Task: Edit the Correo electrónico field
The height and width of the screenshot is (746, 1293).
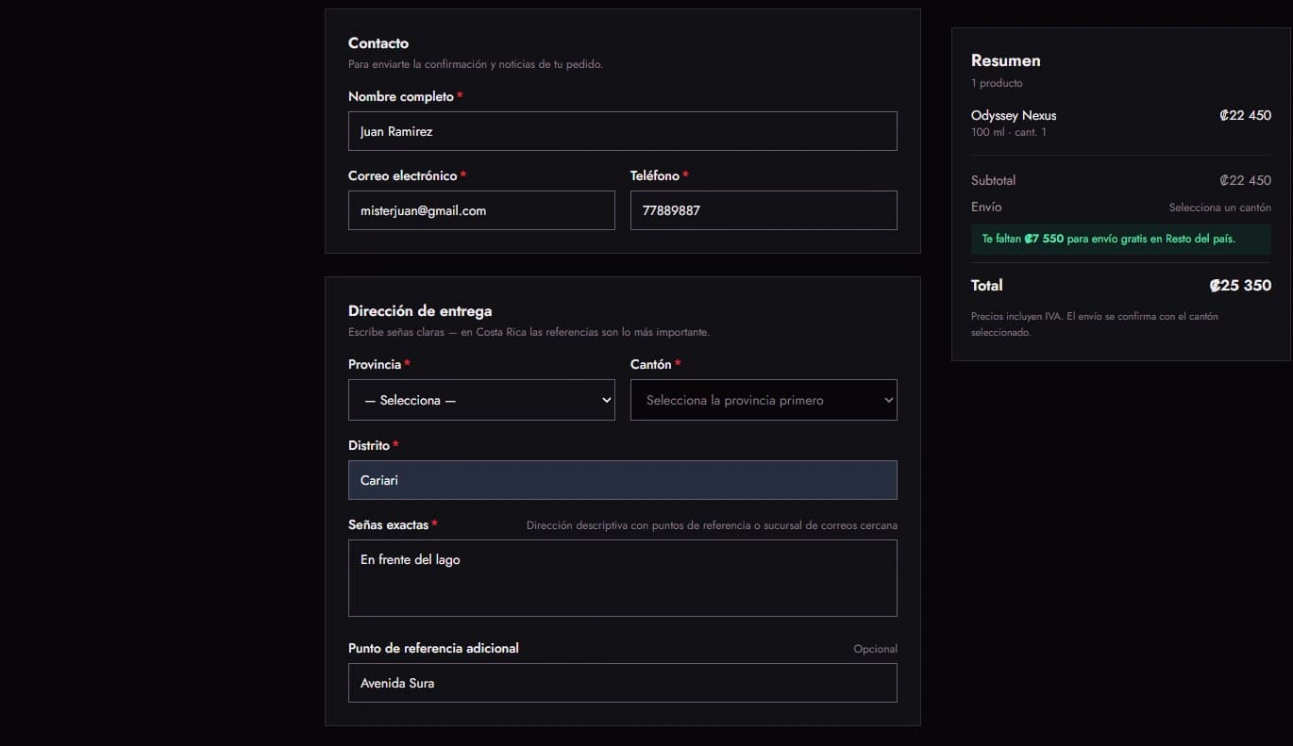Action: [x=481, y=210]
